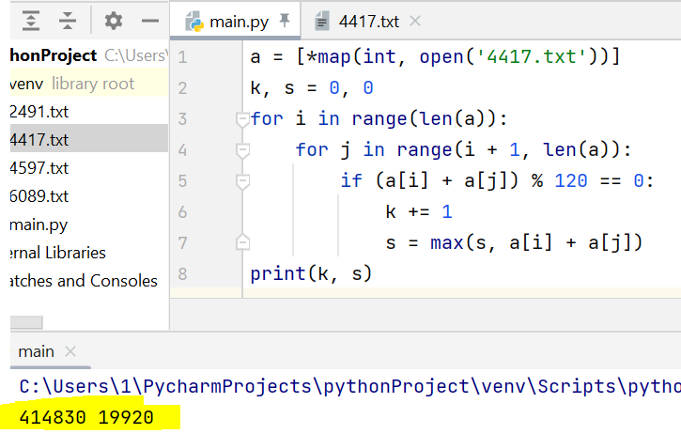Select 6089.txt in project tree
681x434 pixels.
(89, 196)
